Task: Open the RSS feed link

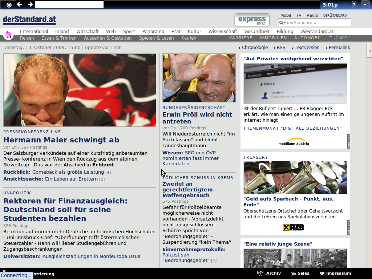Action: click(x=281, y=48)
